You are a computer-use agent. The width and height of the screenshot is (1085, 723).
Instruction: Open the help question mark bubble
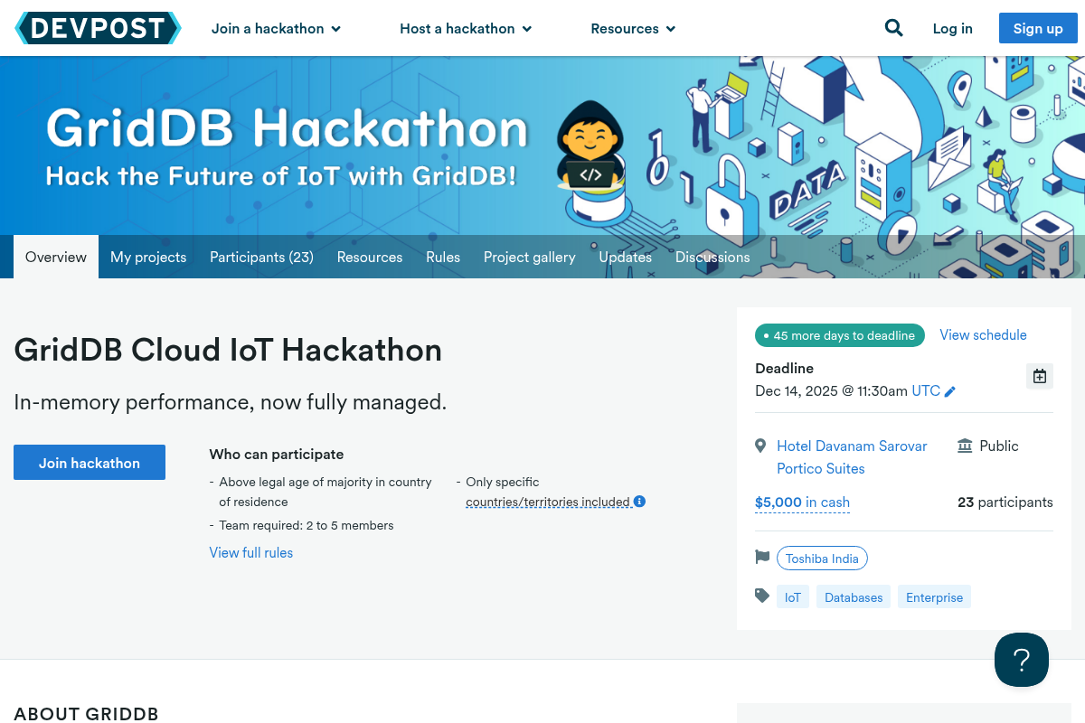(x=1021, y=660)
